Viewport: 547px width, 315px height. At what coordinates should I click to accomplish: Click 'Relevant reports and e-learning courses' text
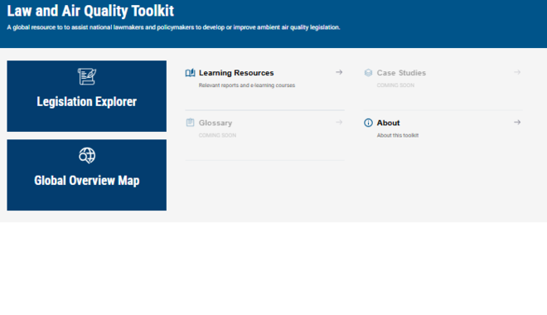[x=247, y=85]
